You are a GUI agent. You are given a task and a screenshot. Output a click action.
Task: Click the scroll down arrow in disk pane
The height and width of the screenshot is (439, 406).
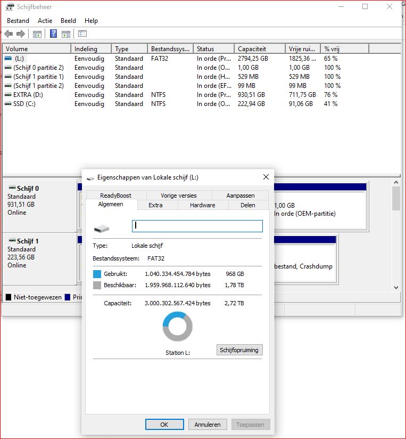[395, 287]
